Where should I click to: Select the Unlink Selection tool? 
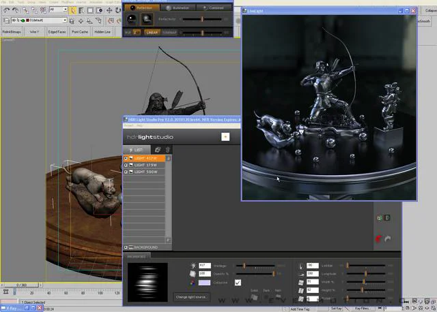click(35, 11)
